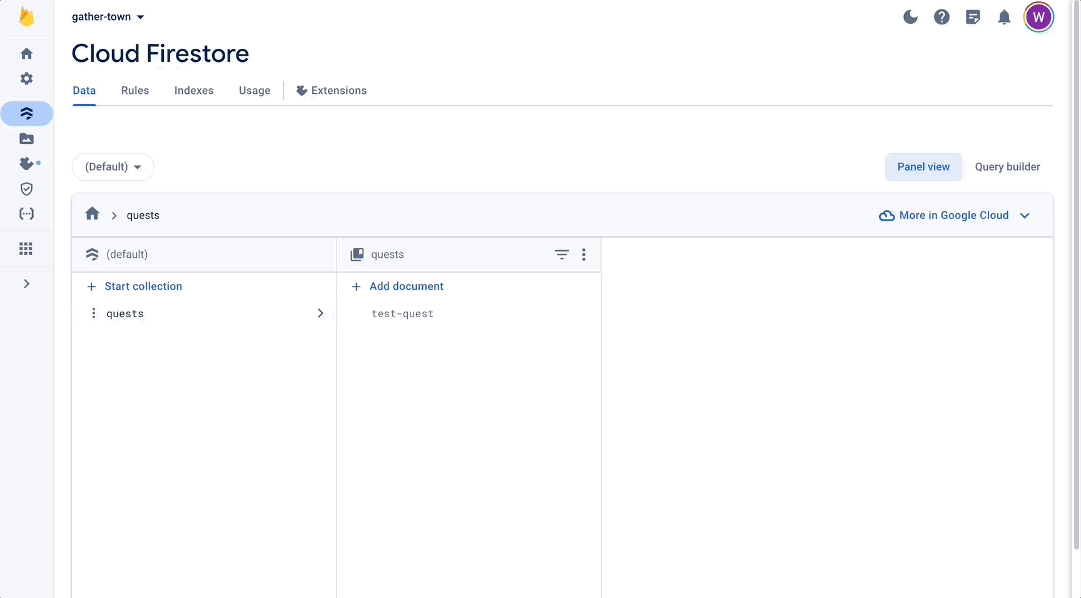Open More in Google Cloud link
Screen dimensions: 1081x598
pyautogui.click(x=944, y=215)
